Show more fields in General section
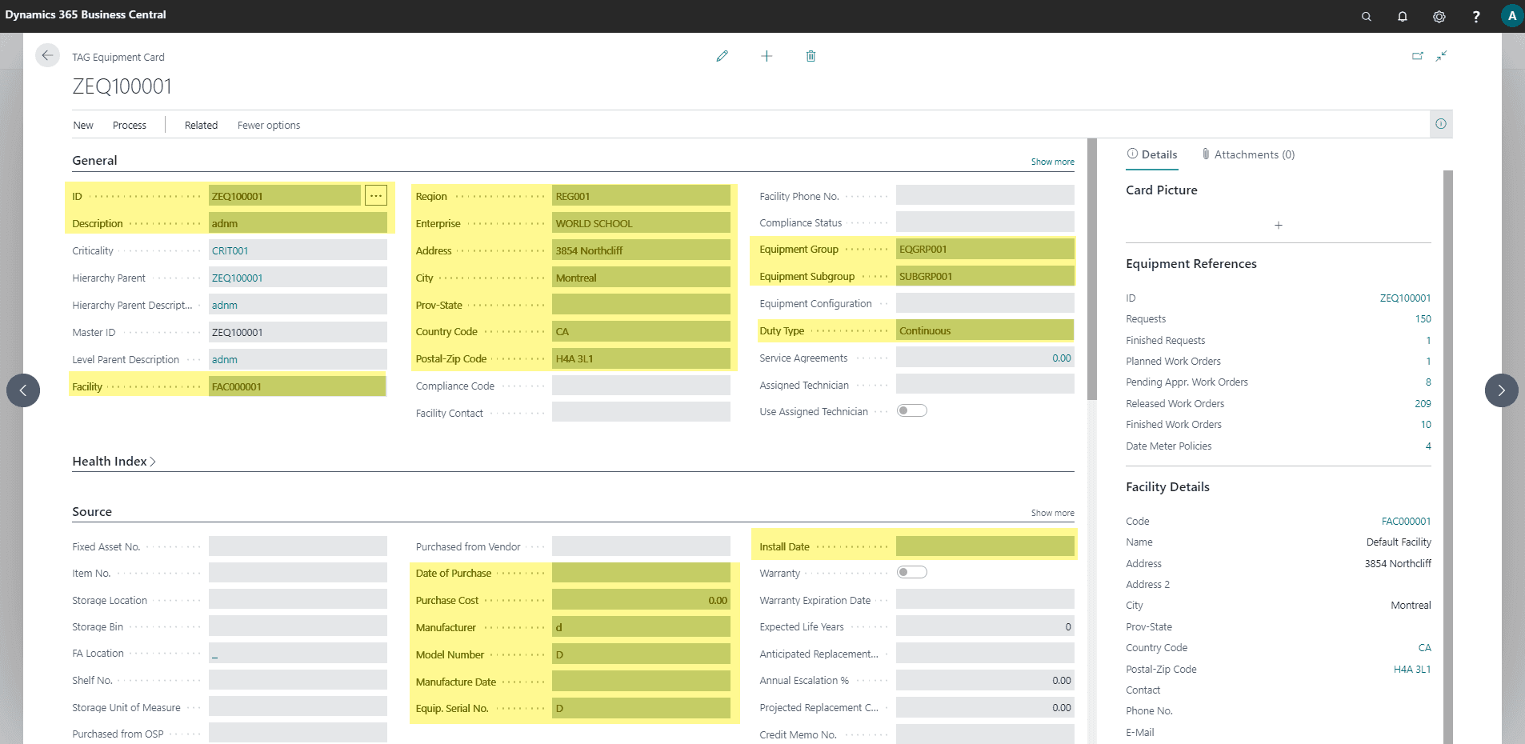 tap(1052, 162)
